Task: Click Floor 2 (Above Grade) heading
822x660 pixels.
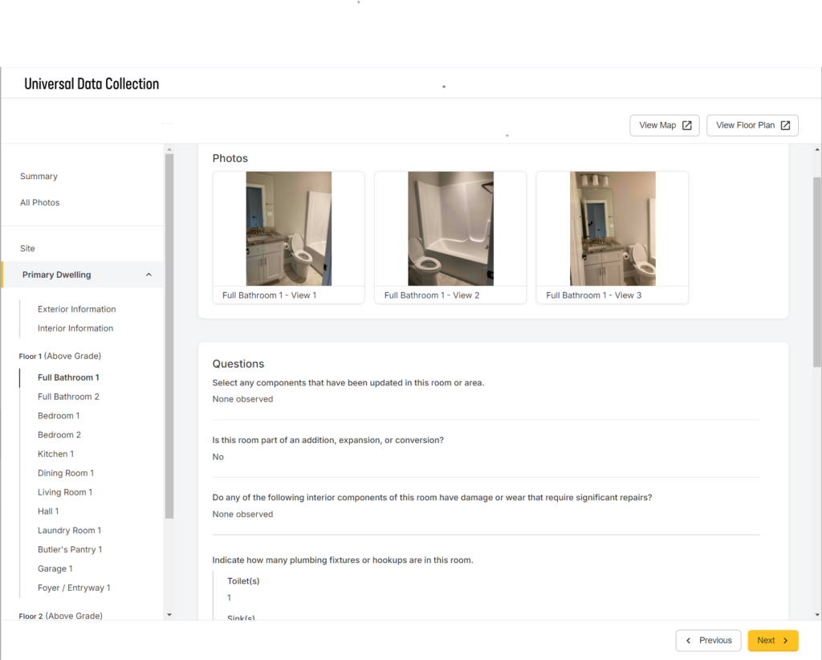Action: [60, 616]
